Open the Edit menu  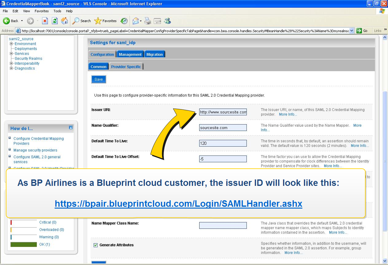[x=15, y=11]
